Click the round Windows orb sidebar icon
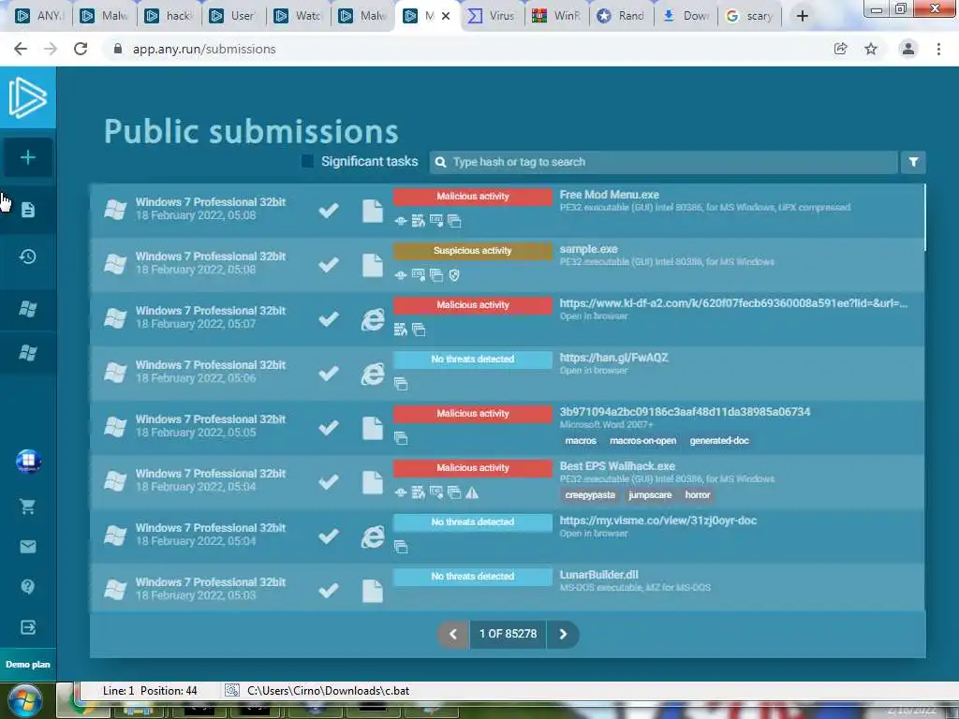The width and height of the screenshot is (959, 719). 28,461
